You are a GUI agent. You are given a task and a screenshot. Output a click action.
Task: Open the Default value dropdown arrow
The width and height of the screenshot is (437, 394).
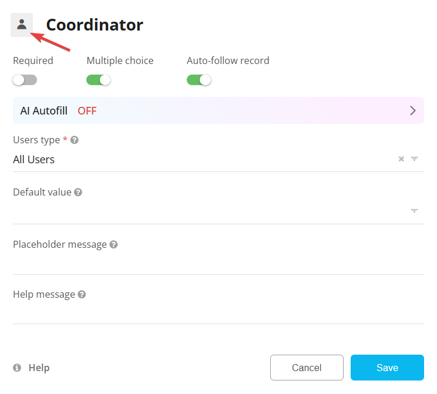point(414,210)
